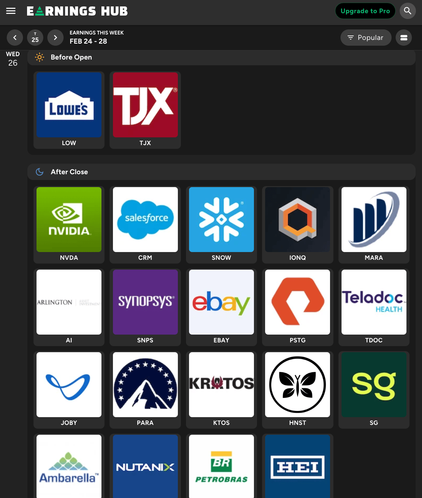Select the Kratos KTOS logo

tap(221, 385)
